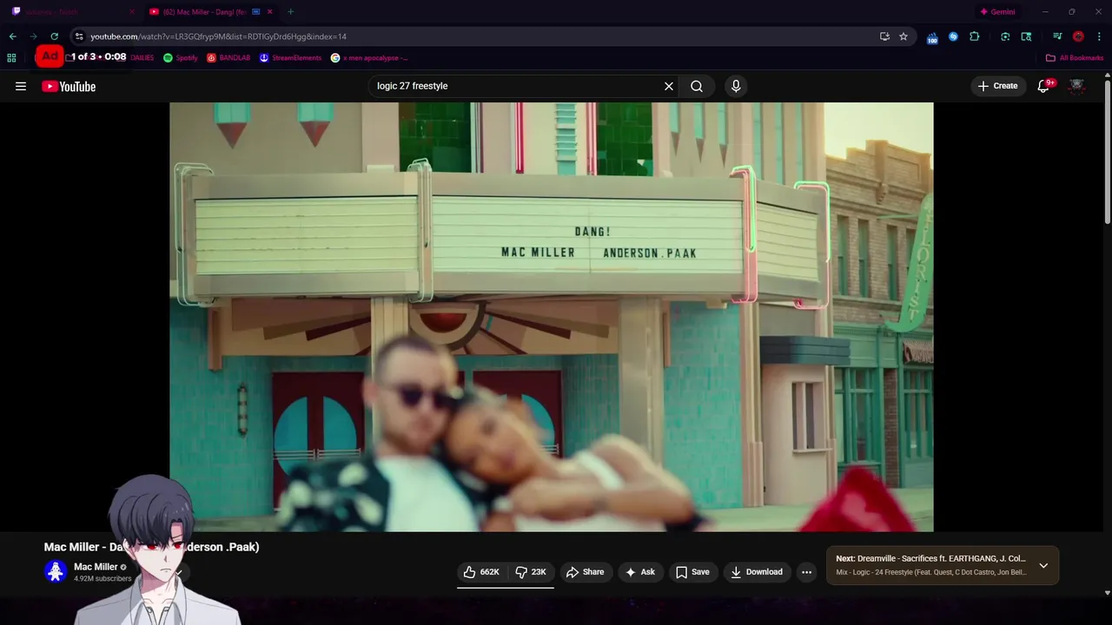Bookmark this page with the star

click(903, 36)
